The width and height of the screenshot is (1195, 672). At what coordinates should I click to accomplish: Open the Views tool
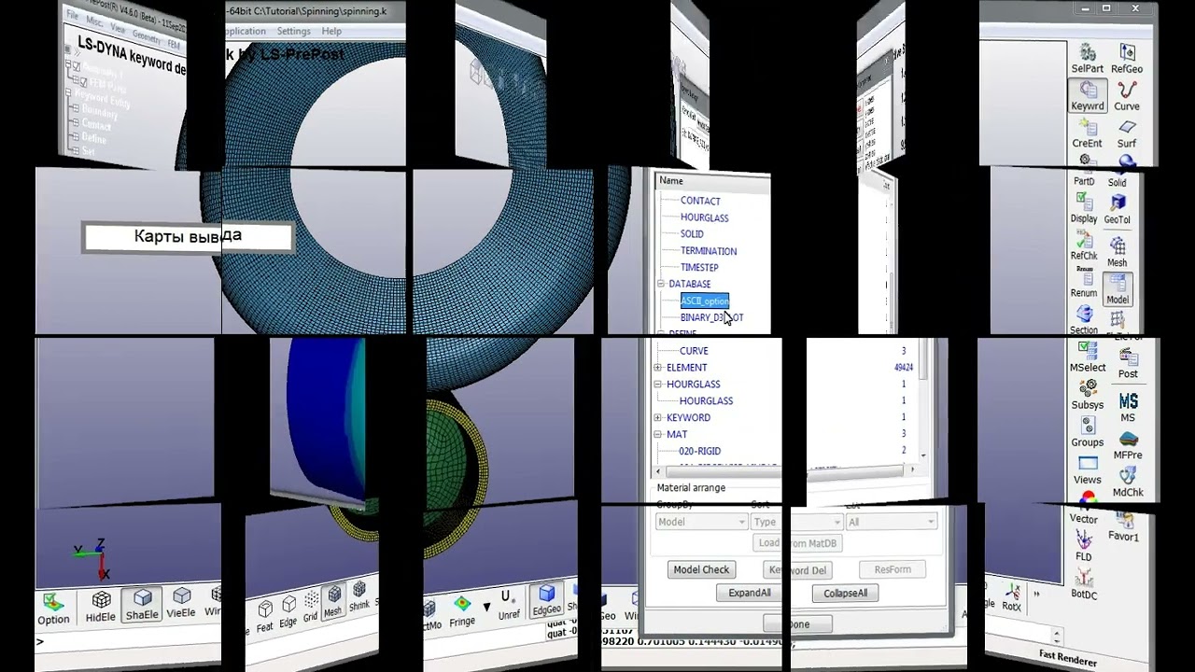(1088, 469)
